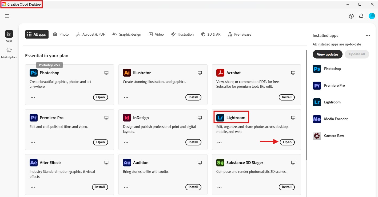Switch to the Photo tab
Viewport: 378px width, 197px height.
(61, 34)
